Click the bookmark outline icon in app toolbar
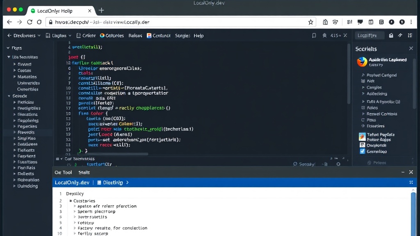The image size is (420, 236). coord(314,36)
